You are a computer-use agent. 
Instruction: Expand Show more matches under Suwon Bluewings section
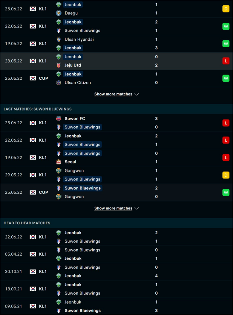(x=113, y=208)
